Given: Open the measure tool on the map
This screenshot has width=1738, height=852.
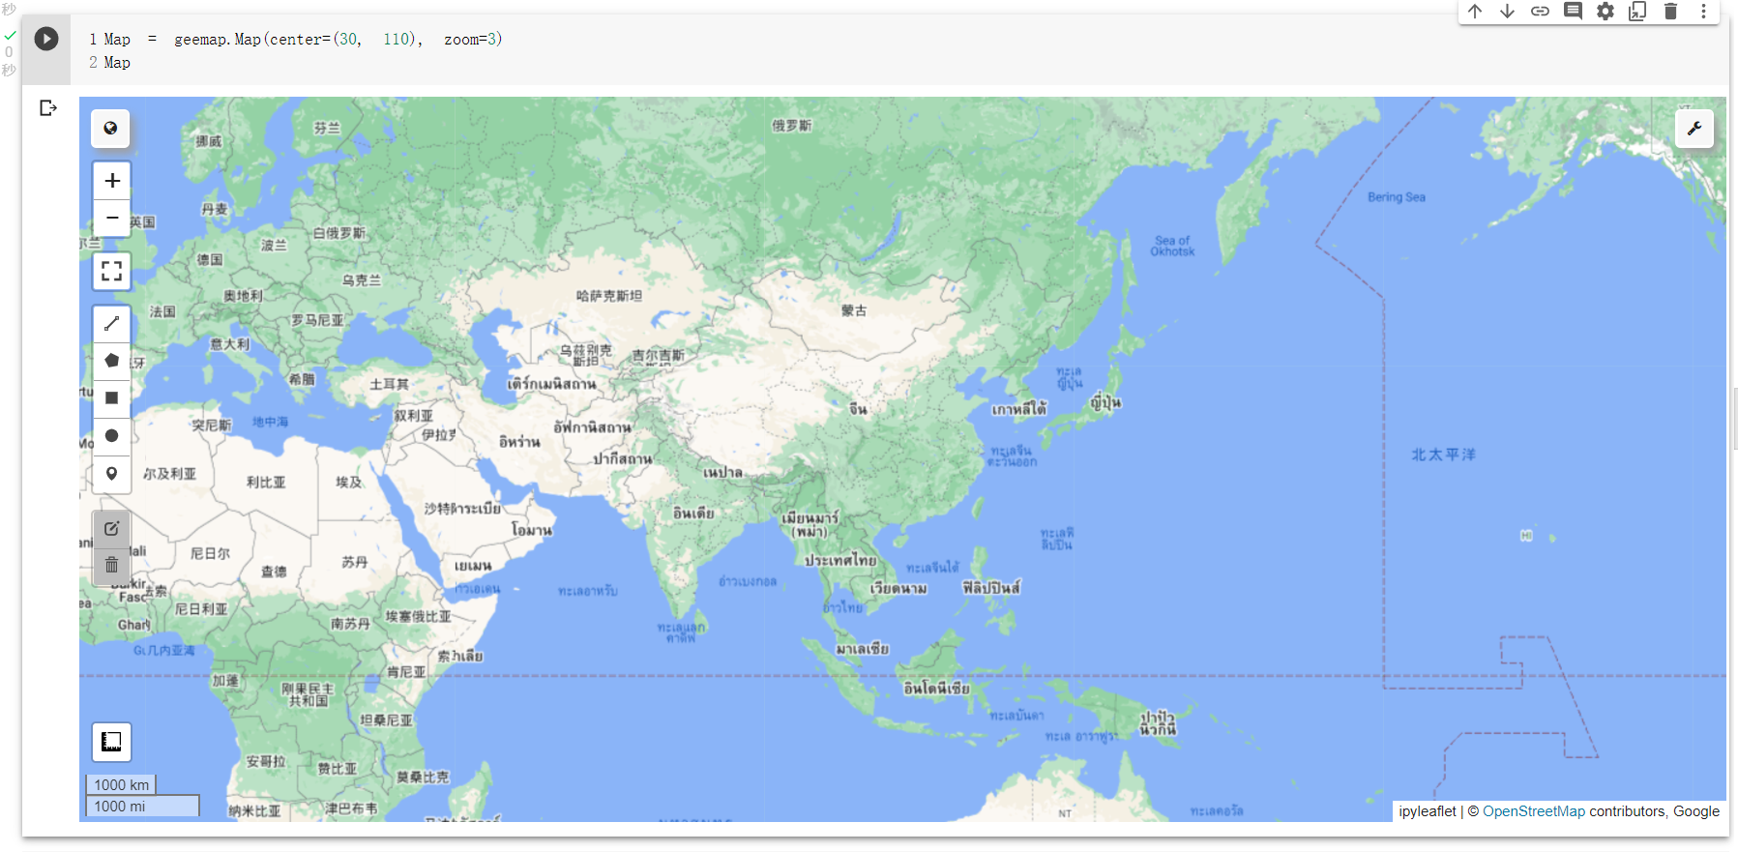Looking at the screenshot, I should tap(111, 742).
